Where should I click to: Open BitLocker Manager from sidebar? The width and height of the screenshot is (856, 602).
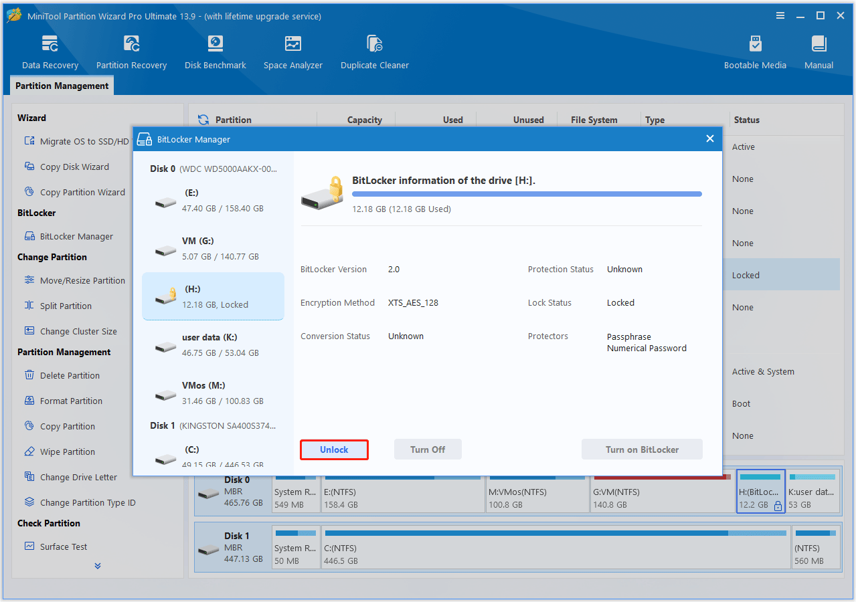69,236
